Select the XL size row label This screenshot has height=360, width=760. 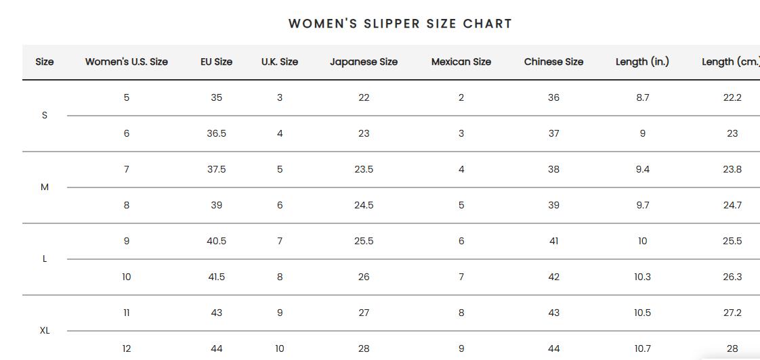(45, 330)
